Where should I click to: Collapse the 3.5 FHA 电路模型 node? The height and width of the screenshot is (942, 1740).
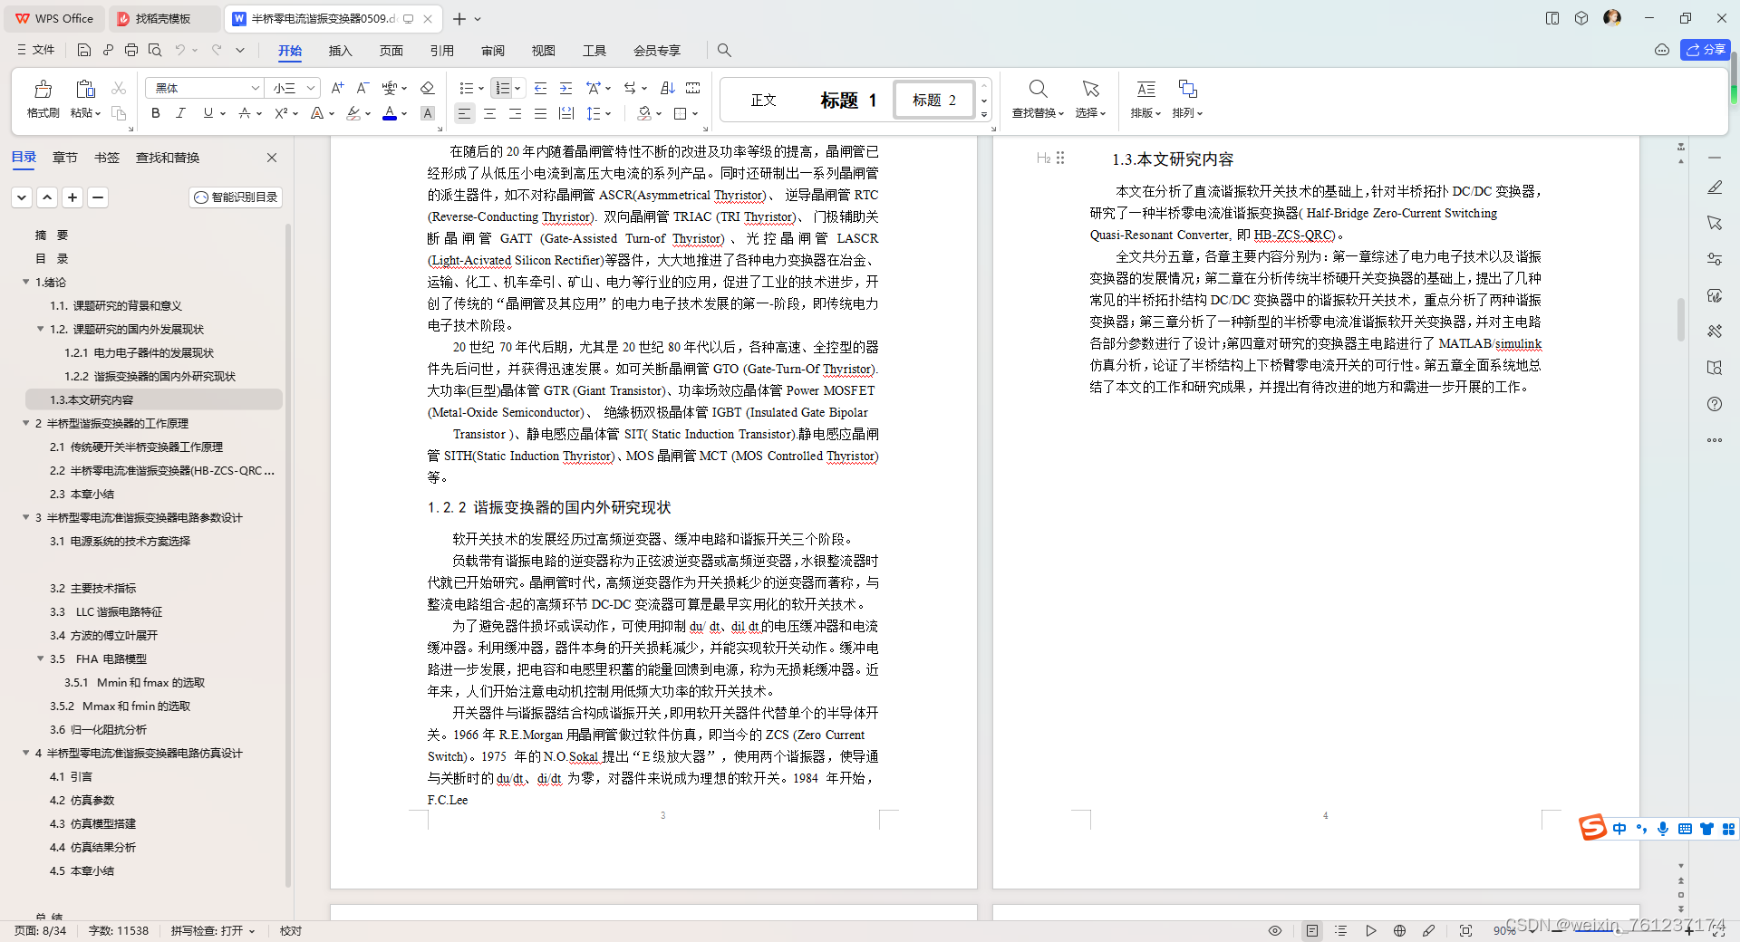(40, 658)
